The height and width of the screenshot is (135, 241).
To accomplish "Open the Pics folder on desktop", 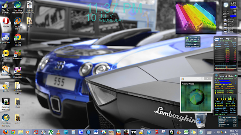I will 29,22.
